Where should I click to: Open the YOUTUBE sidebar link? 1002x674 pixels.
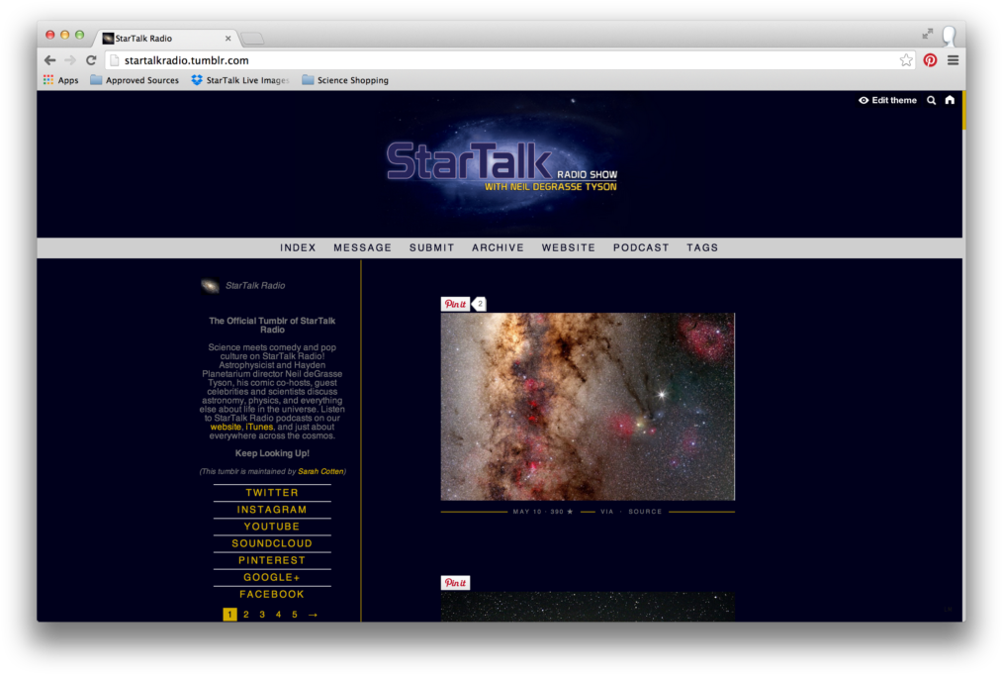[272, 527]
